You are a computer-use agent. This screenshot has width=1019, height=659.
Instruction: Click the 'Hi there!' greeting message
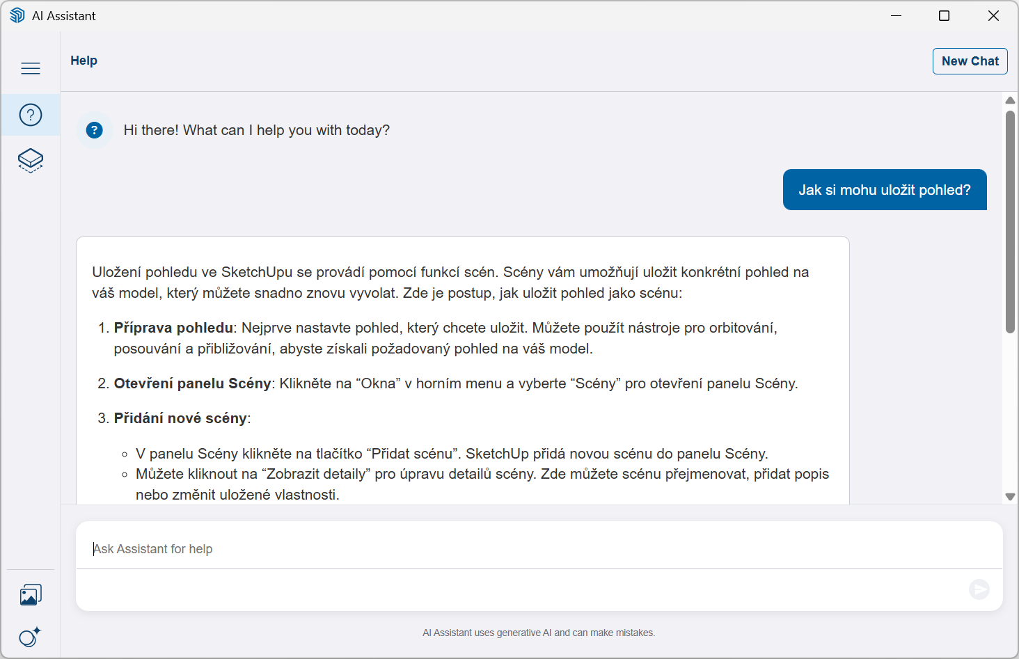pyautogui.click(x=256, y=130)
